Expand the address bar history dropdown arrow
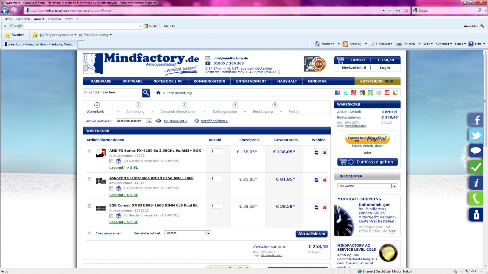 383,11
